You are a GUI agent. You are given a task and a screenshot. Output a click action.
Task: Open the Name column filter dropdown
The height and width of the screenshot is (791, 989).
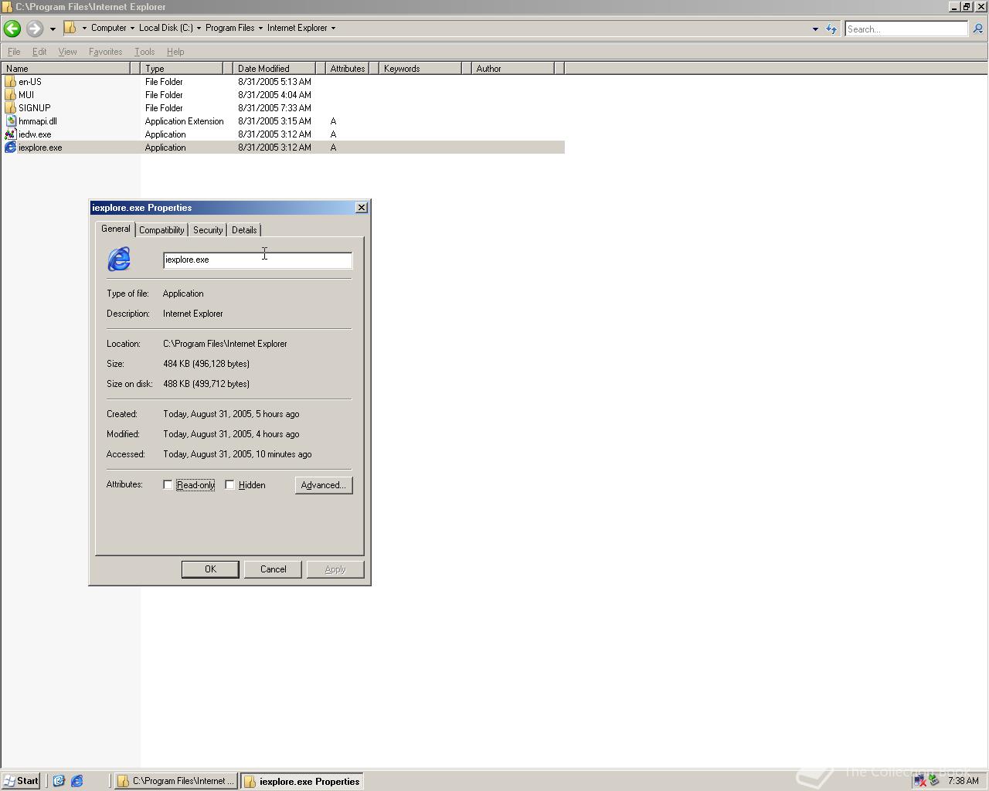134,69
